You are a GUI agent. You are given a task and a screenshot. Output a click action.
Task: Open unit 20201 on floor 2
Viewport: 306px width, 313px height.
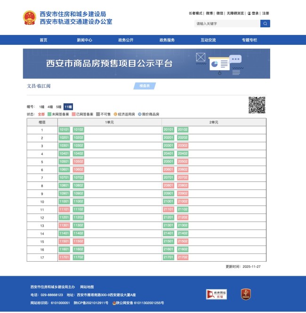169,138
